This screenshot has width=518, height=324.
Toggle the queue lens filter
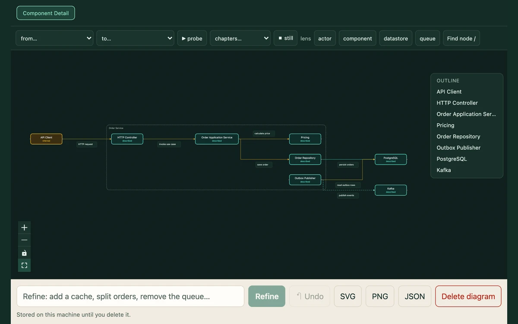pos(427,38)
